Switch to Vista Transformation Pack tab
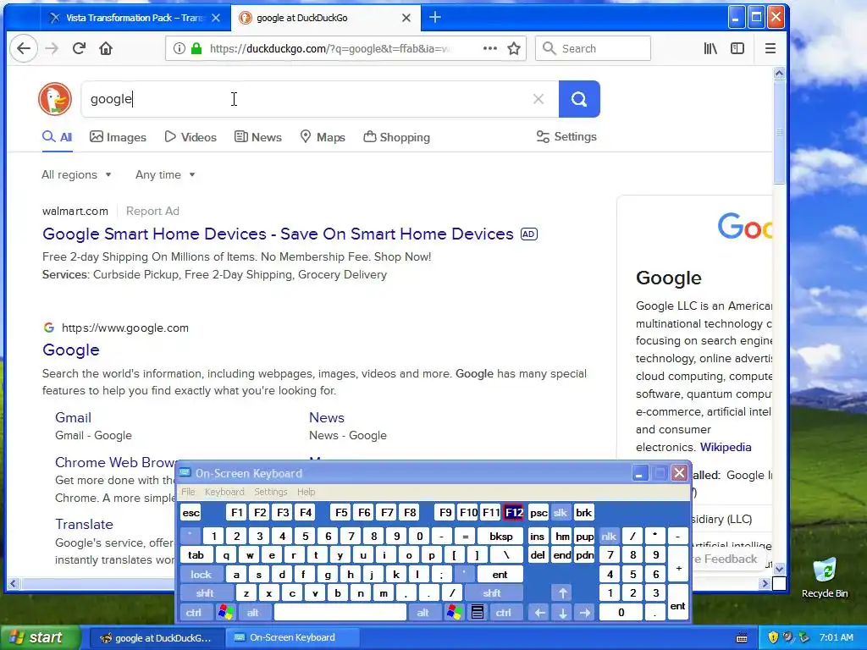The height and width of the screenshot is (650, 867). 135,18
